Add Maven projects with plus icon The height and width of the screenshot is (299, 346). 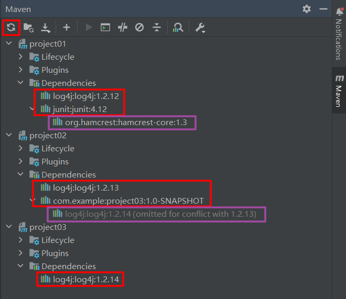tap(67, 28)
